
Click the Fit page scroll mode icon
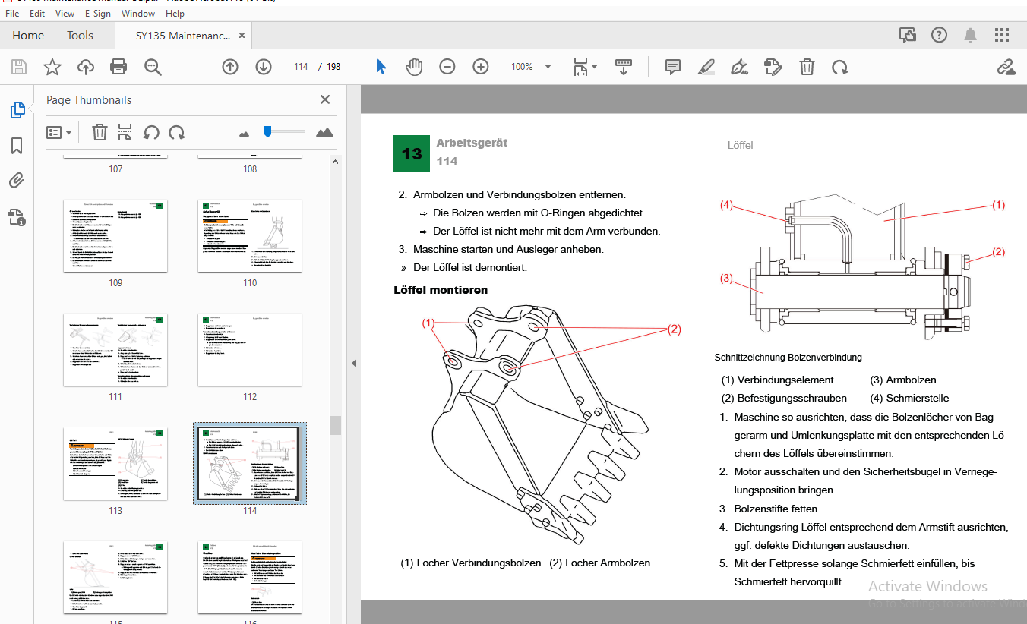[580, 67]
